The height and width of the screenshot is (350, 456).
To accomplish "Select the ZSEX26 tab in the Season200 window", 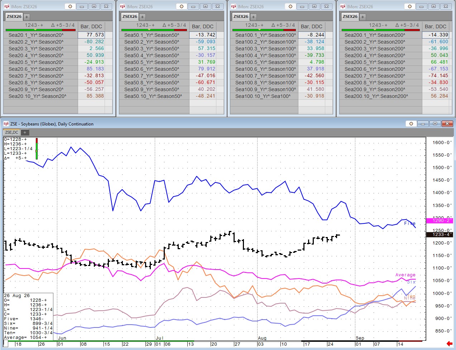I will pos(350,16).
